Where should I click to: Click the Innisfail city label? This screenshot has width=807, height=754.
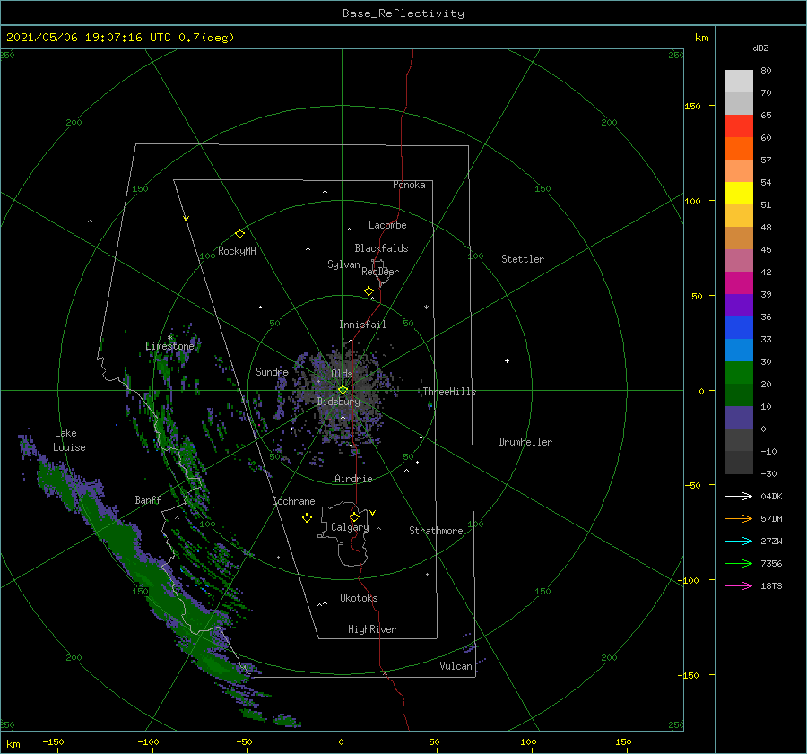pyautogui.click(x=362, y=325)
